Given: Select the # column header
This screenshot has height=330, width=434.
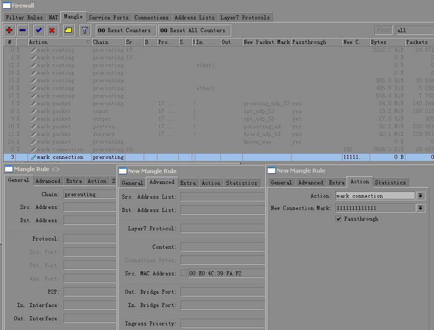Looking at the screenshot, I should (10, 42).
